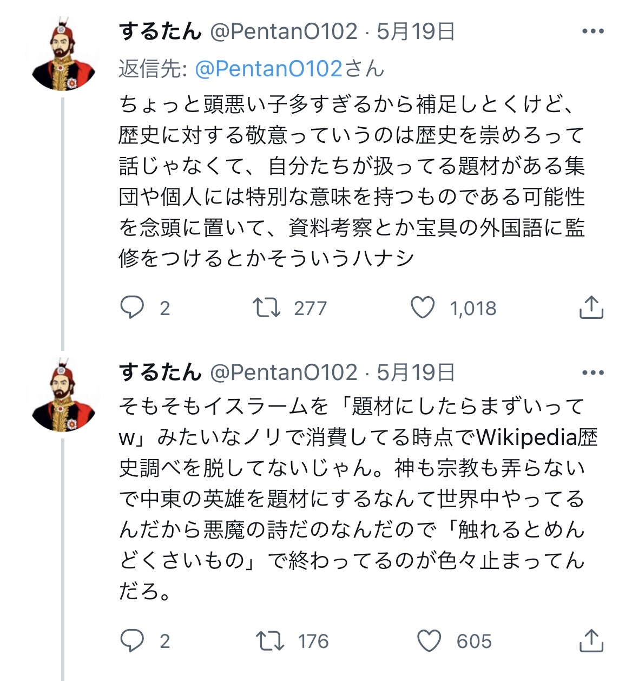Open the first tweet's profile avatar
This screenshot has height=681, width=632.
coord(64,54)
